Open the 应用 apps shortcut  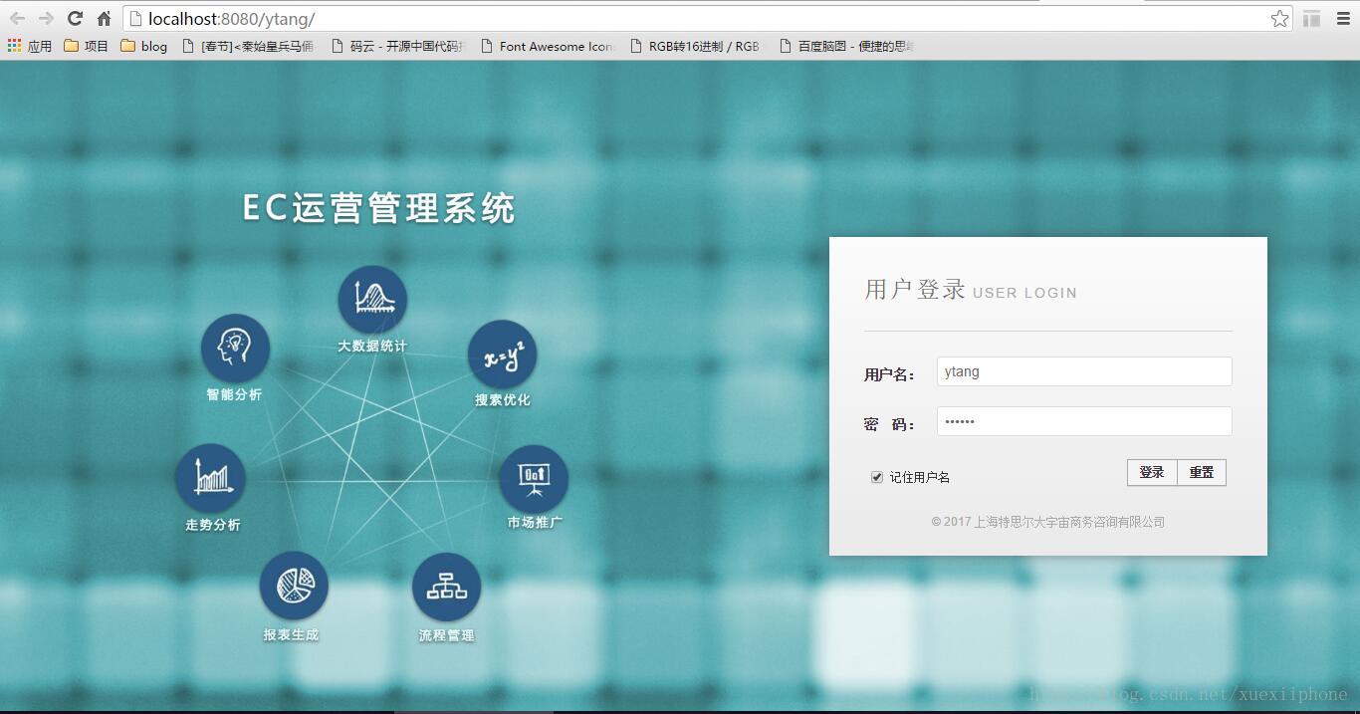29,46
